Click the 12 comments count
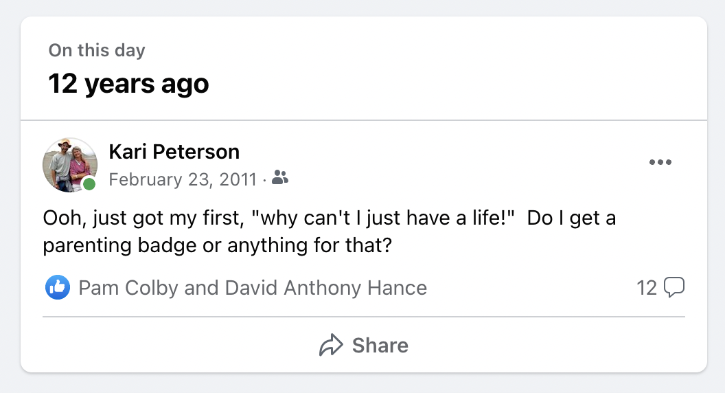Viewport: 725px width, 393px height. (647, 287)
